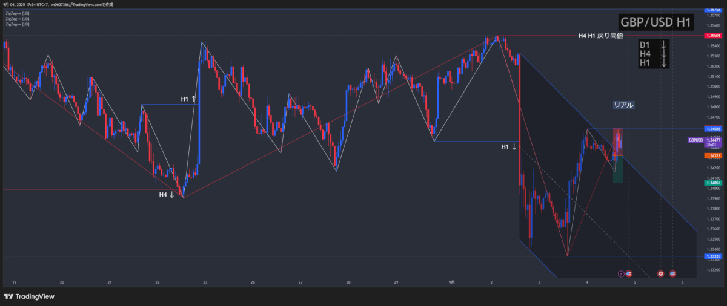This screenshot has height=306, width=727.
Task: Click US flag icon beside the lightning icon
Action: coord(629,274)
